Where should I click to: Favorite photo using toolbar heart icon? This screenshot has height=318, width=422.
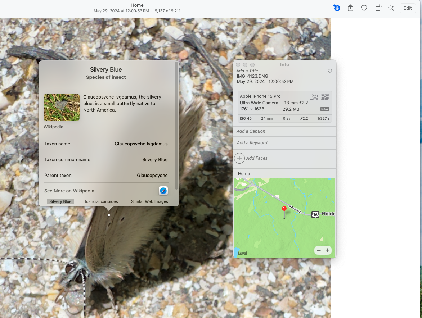(x=364, y=8)
